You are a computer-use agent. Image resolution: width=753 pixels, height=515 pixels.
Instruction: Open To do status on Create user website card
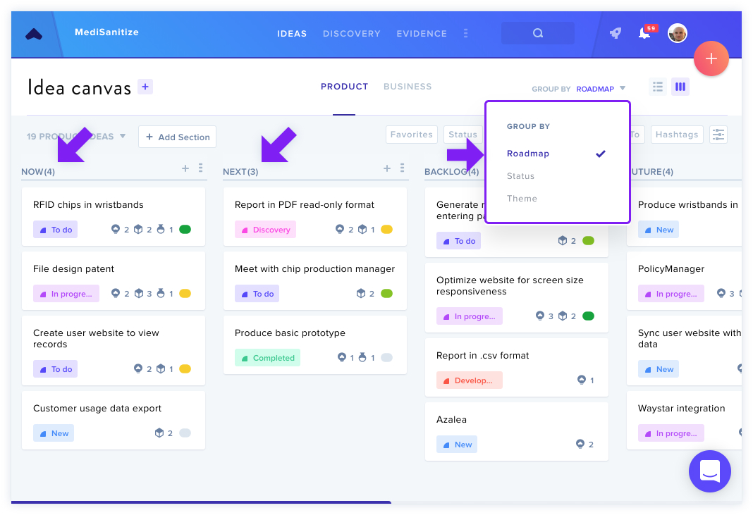(x=55, y=369)
